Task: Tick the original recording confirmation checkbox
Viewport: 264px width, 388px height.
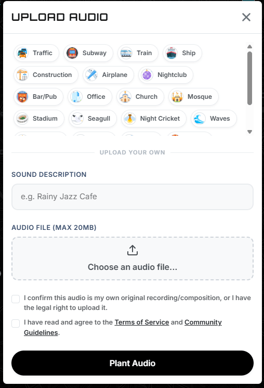Action: coord(16,299)
